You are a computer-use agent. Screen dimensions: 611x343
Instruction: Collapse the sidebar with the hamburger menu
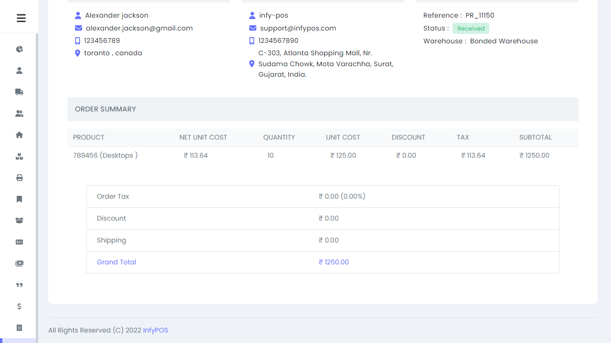21,18
